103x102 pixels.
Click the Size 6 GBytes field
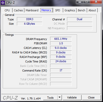pyautogui.click(x=29, y=24)
